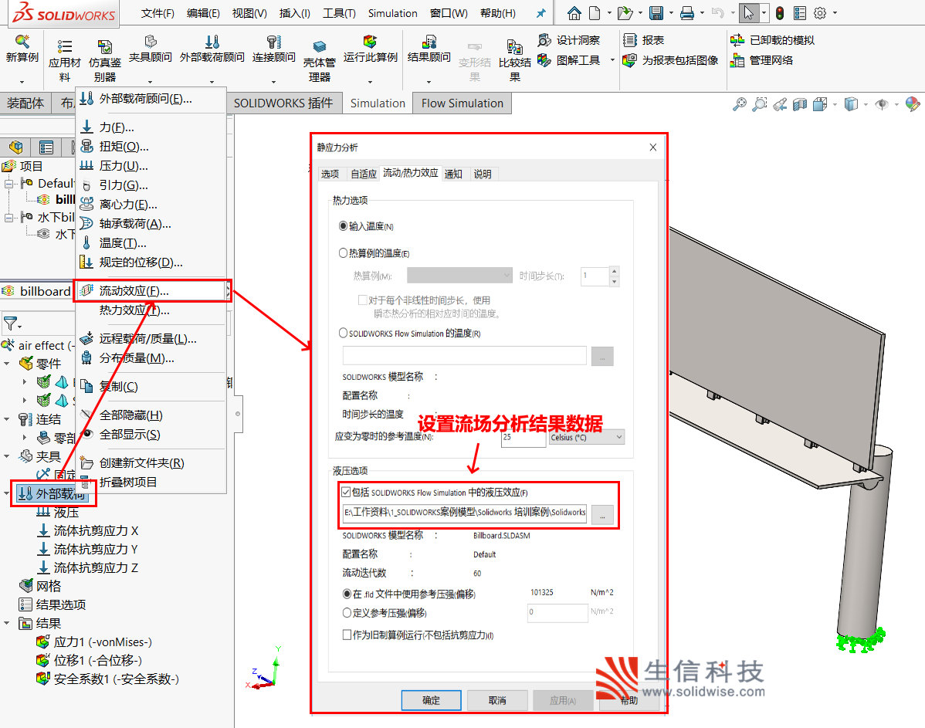Switch to 选项 tab in dialog
The width and height of the screenshot is (925, 728).
(x=330, y=174)
